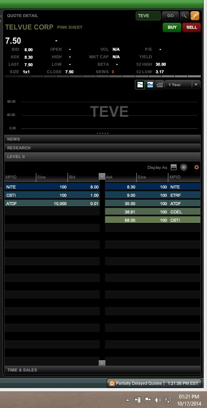
Task: Click the Level II scroll down arrow
Action: [x=102, y=363]
